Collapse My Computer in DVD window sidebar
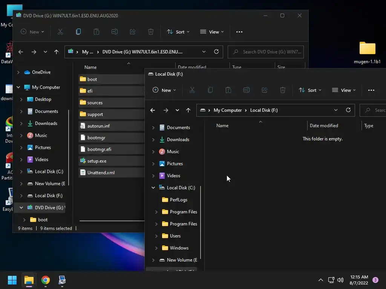The image size is (386, 289). coord(18,87)
